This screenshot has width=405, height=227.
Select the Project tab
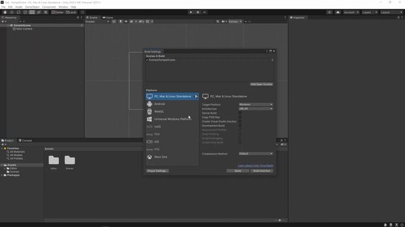pos(8,141)
